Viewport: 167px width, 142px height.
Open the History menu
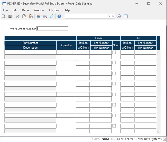click(54, 10)
